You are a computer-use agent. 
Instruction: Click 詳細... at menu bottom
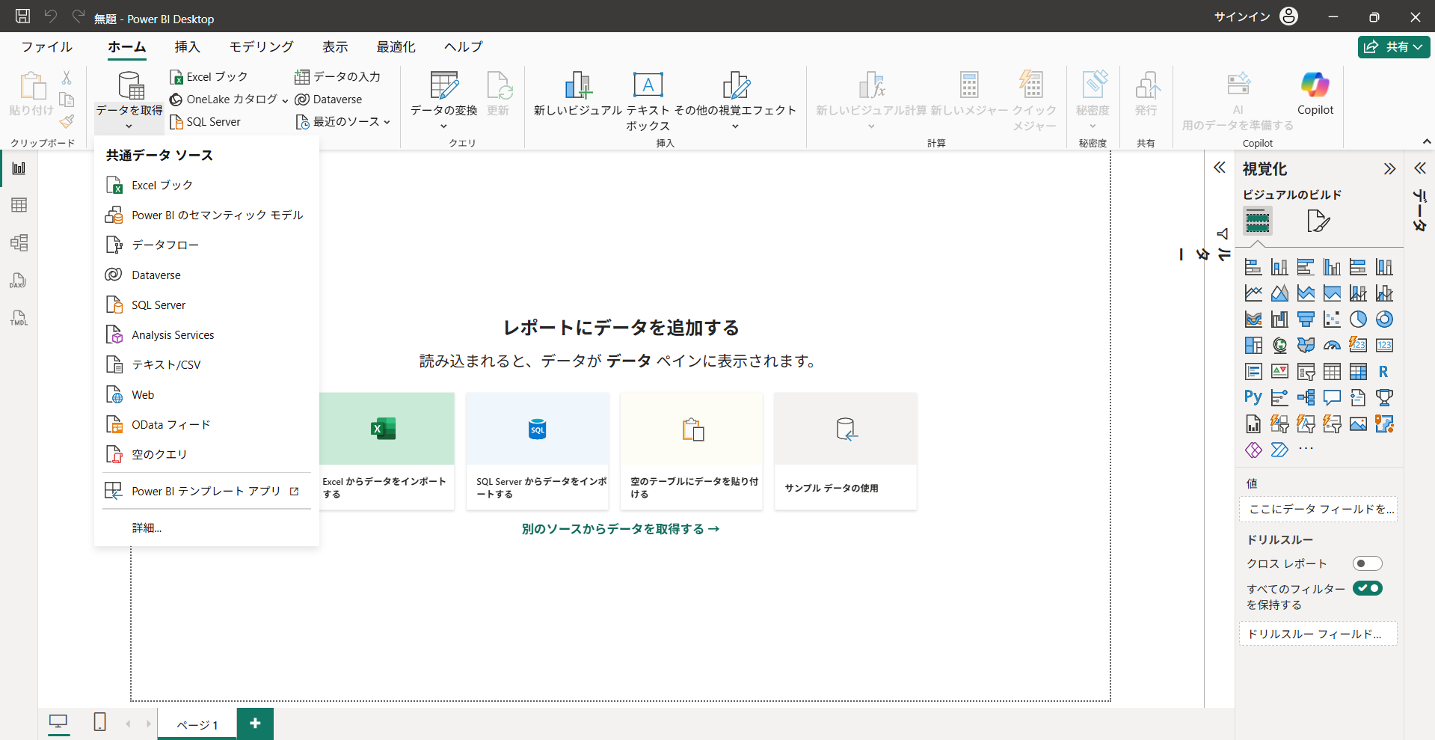point(147,528)
